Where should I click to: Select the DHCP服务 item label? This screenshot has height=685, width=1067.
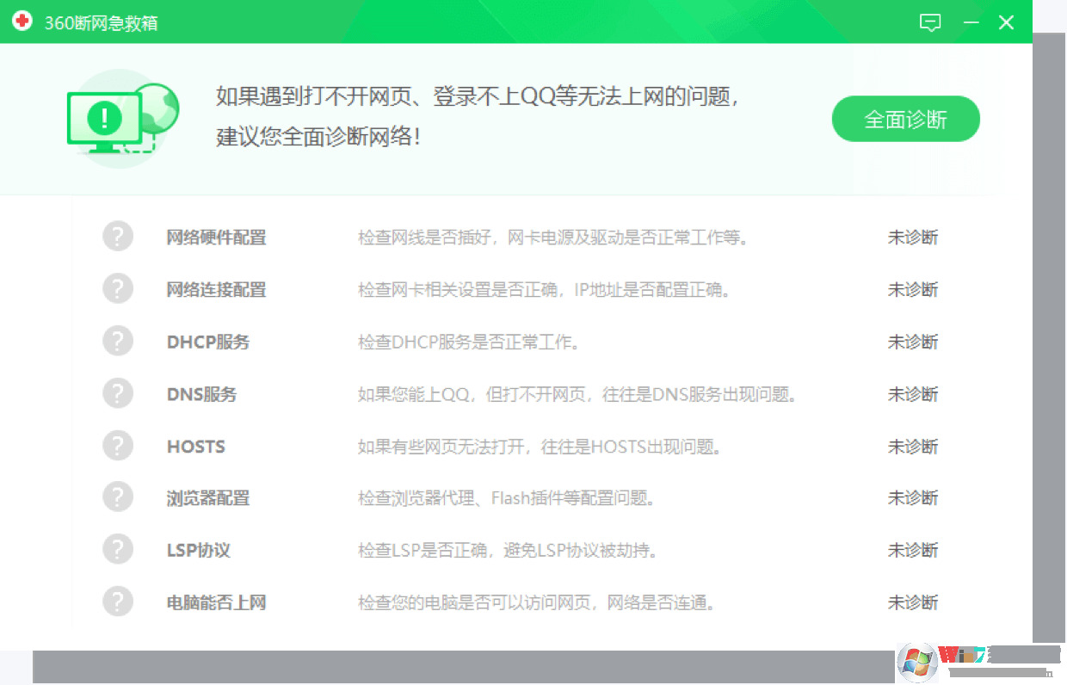pos(207,341)
